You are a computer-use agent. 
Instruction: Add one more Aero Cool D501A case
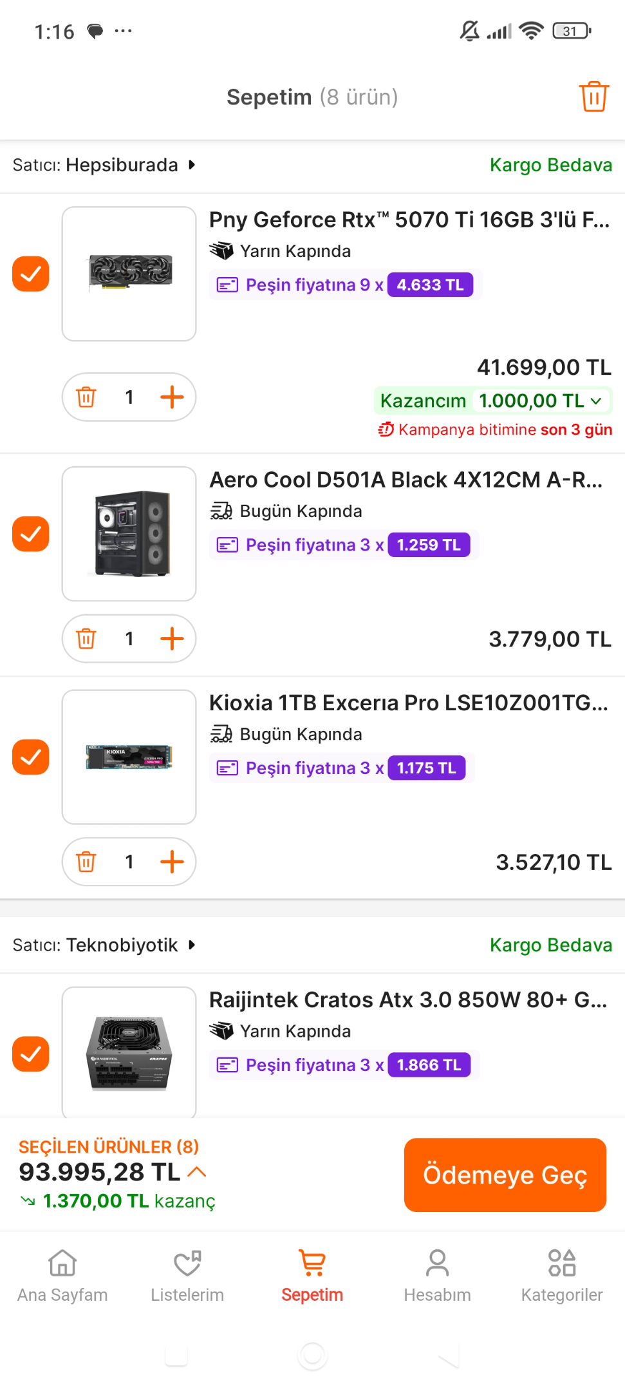172,639
